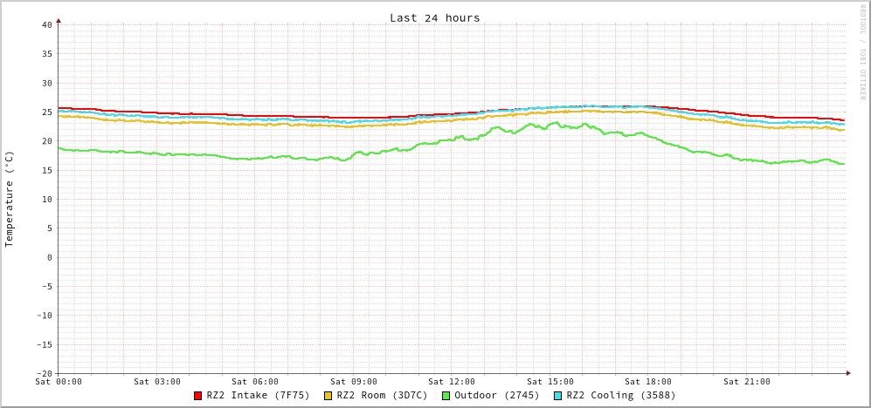Click the -20 value on the y-axis
Image resolution: width=871 pixels, height=408 pixels.
coord(44,373)
